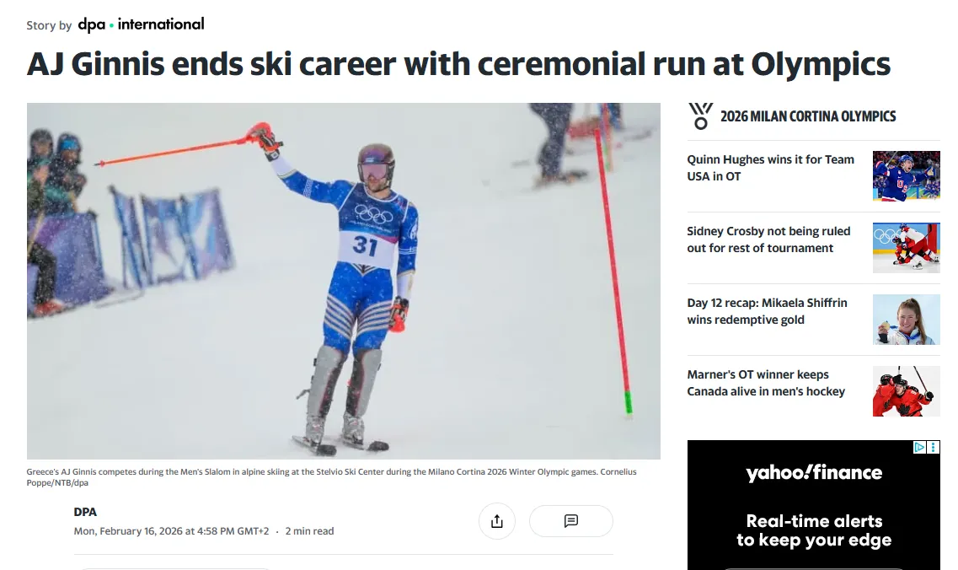Click the share article icon
The width and height of the screenshot is (958, 570).
tap(496, 521)
